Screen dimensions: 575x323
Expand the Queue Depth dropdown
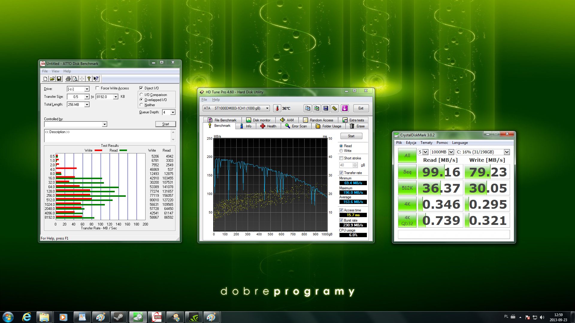click(x=173, y=112)
